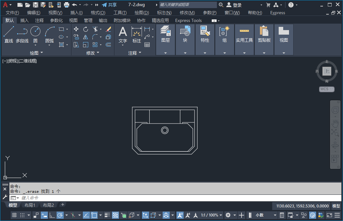Switch to the 布局1 layout tab

(30, 205)
